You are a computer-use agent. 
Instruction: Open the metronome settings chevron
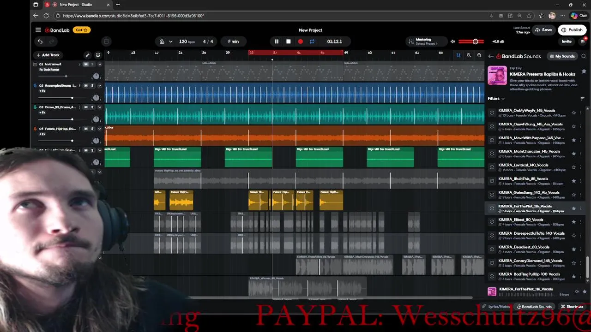click(x=170, y=41)
